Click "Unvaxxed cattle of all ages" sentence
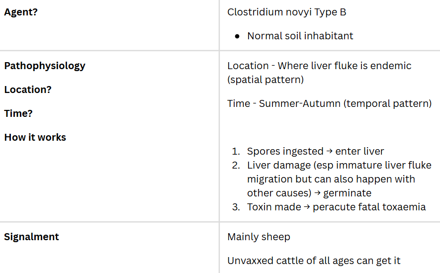Viewport: 440px width, 273px height. (313, 261)
